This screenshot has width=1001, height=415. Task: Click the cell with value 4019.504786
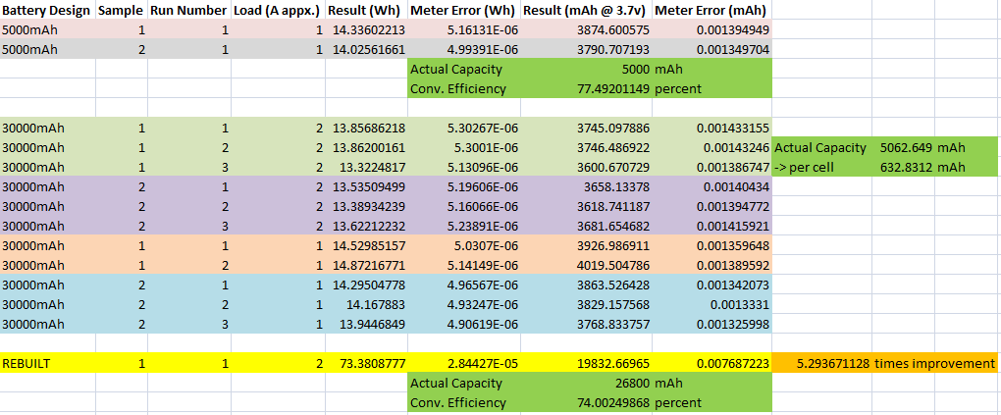587,265
